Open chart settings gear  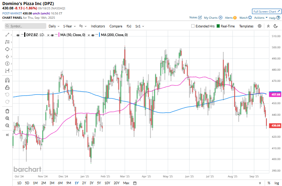260,26
